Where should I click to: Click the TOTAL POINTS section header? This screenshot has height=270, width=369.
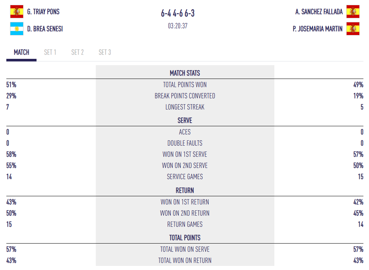pyautogui.click(x=185, y=238)
